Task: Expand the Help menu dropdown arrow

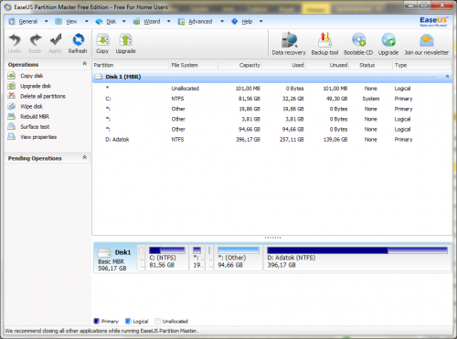Action: click(261, 21)
